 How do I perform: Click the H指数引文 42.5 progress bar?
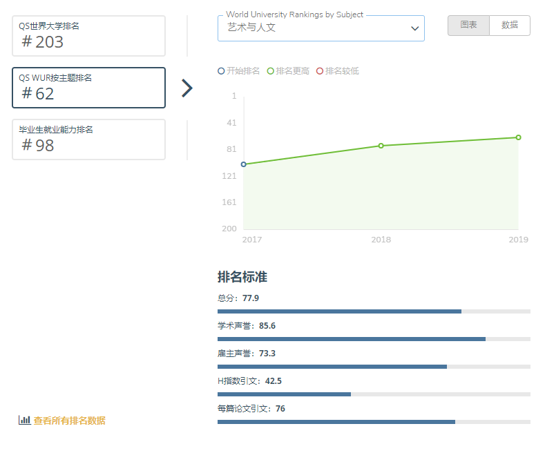pyautogui.click(x=374, y=394)
